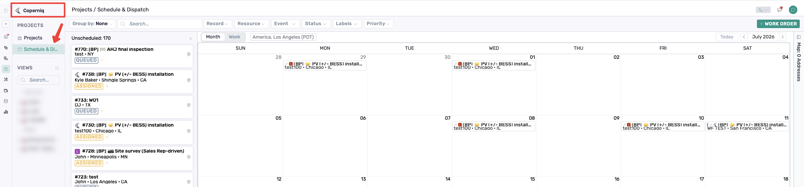Open Wednesday 01 PV install event
The width and height of the screenshot is (804, 187).
493,65
